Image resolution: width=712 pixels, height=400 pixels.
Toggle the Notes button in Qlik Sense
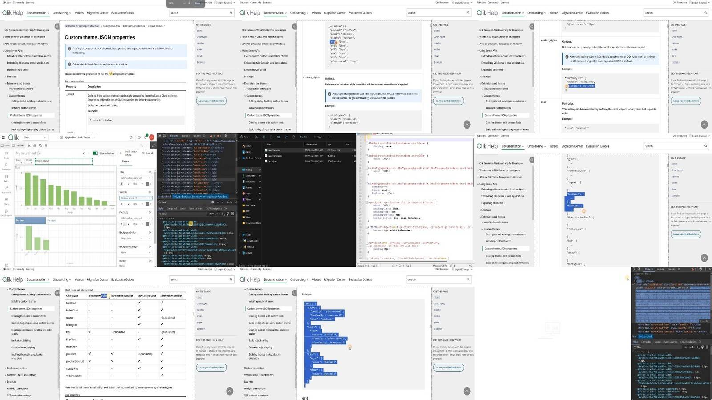tap(5, 145)
